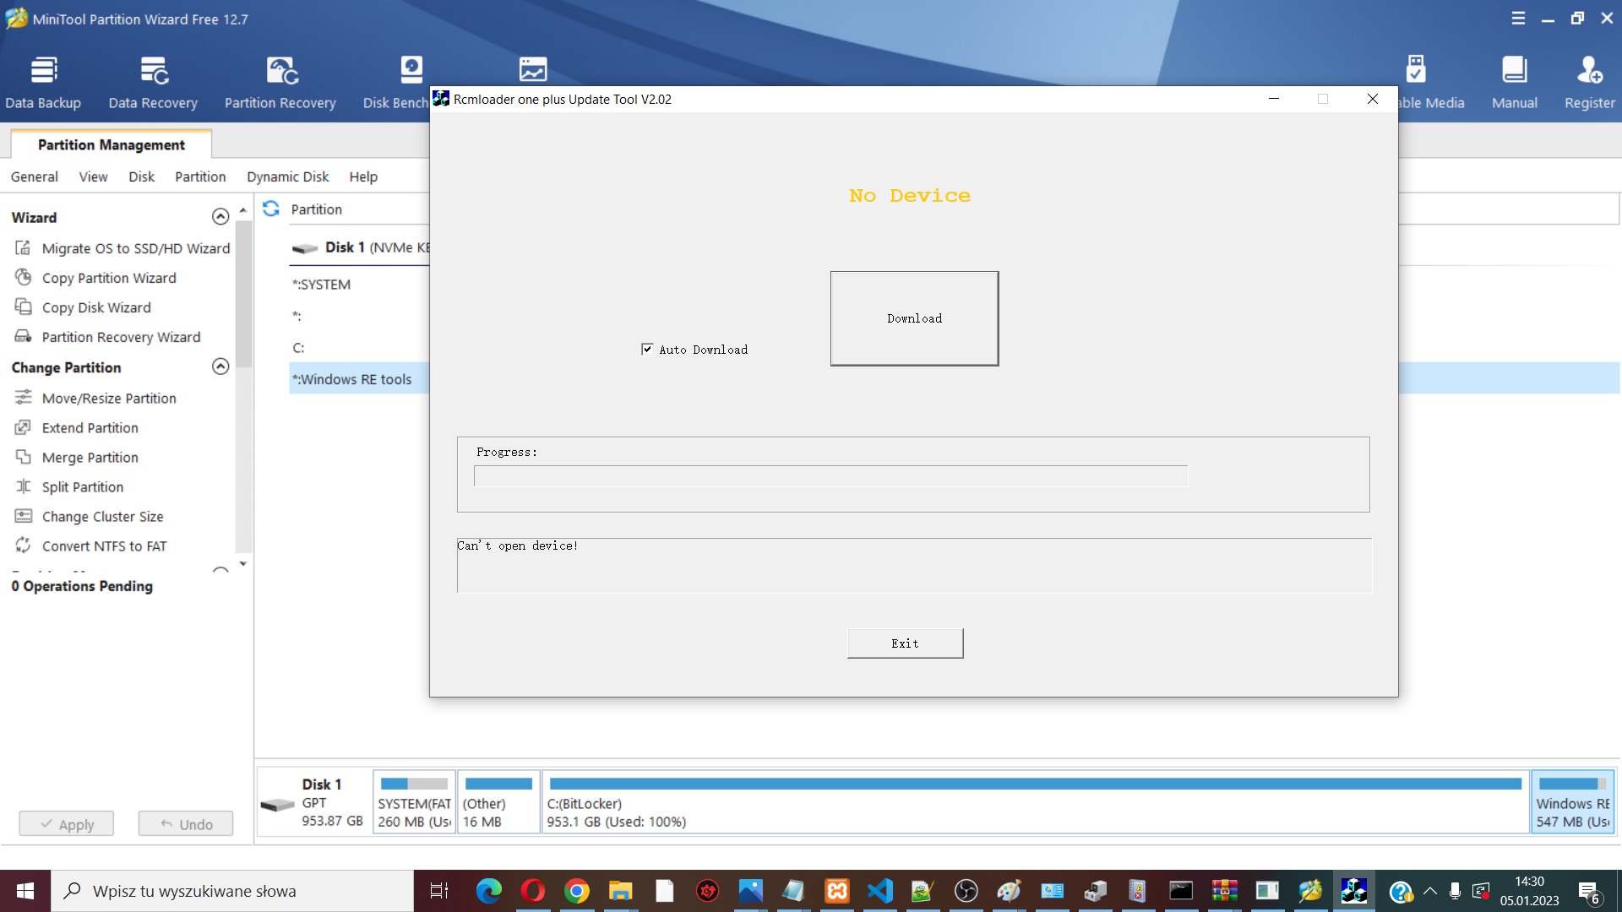The image size is (1622, 912).
Task: Open the Partition menu
Action: [200, 176]
